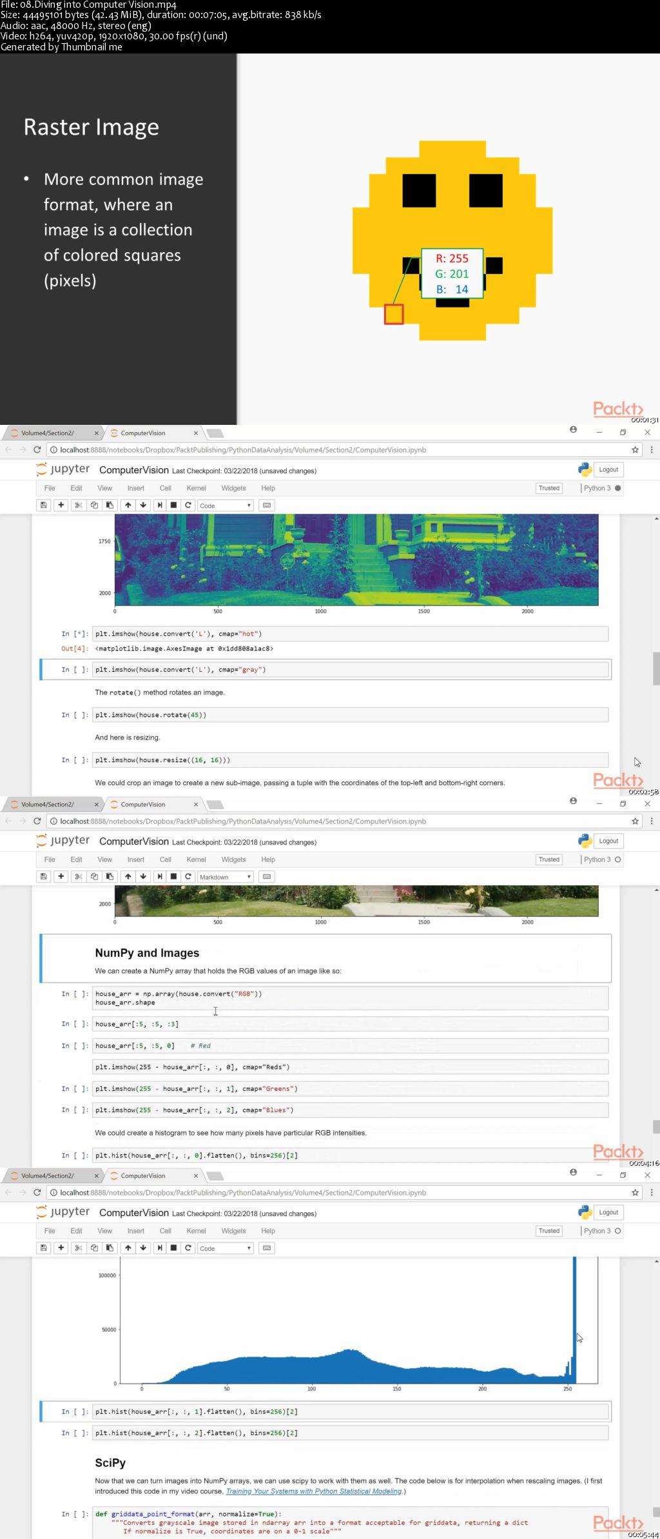This screenshot has height=1539, width=660.
Task: Run cell icon in the 00:02:58 frame
Action: (160, 505)
